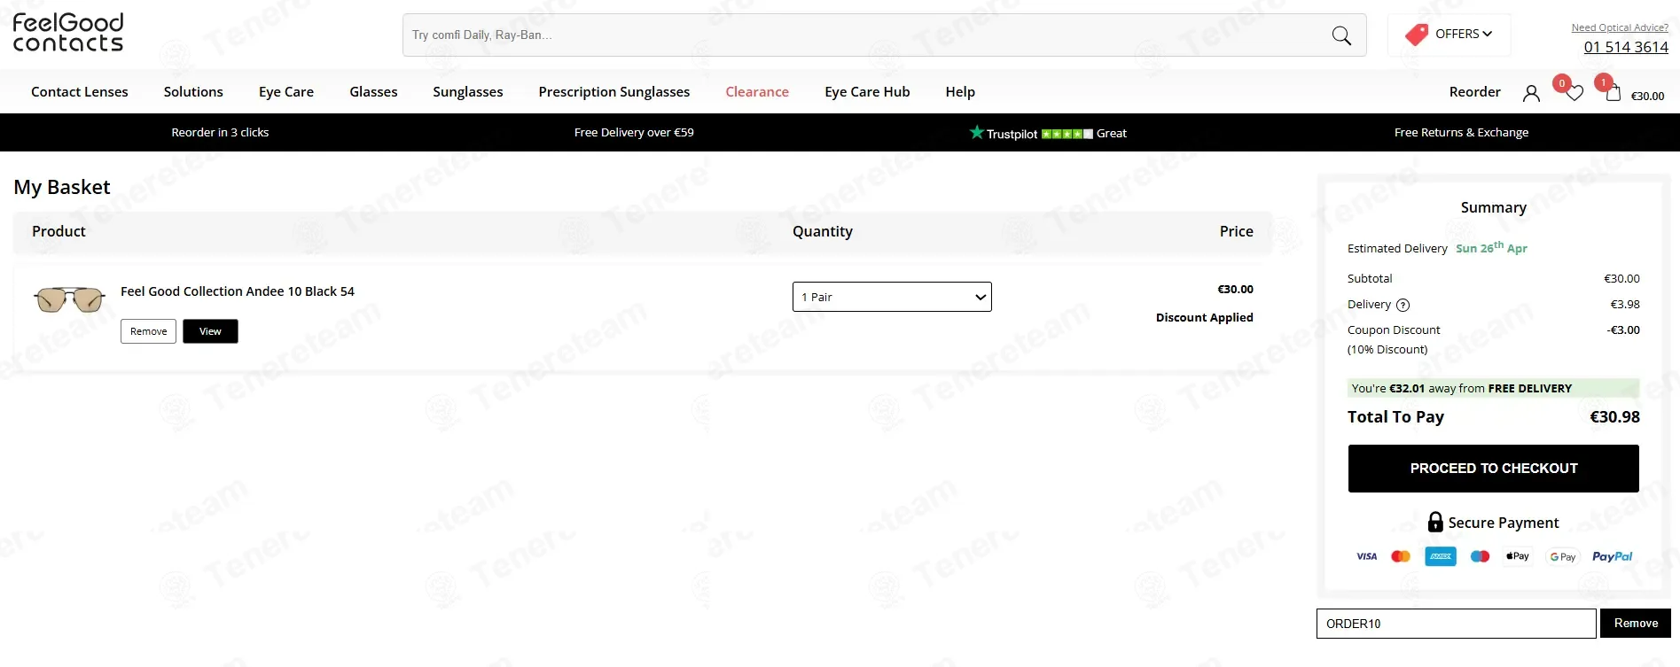1680x667 pixels.
Task: Open the shopping basket icon
Action: 1614,93
